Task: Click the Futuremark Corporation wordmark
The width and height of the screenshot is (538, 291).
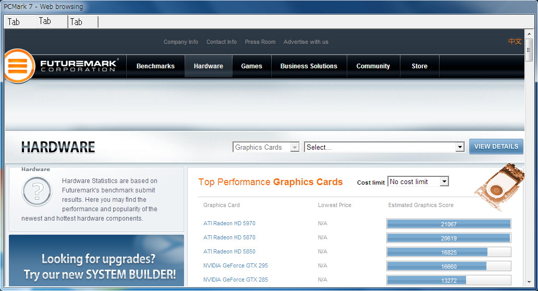Action: [x=79, y=65]
